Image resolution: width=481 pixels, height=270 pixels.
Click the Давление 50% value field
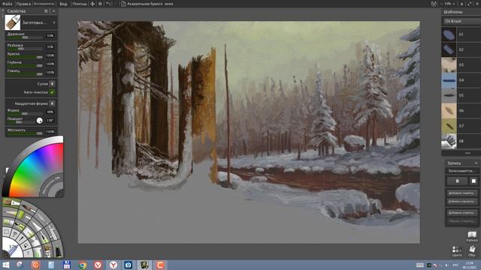point(50,35)
